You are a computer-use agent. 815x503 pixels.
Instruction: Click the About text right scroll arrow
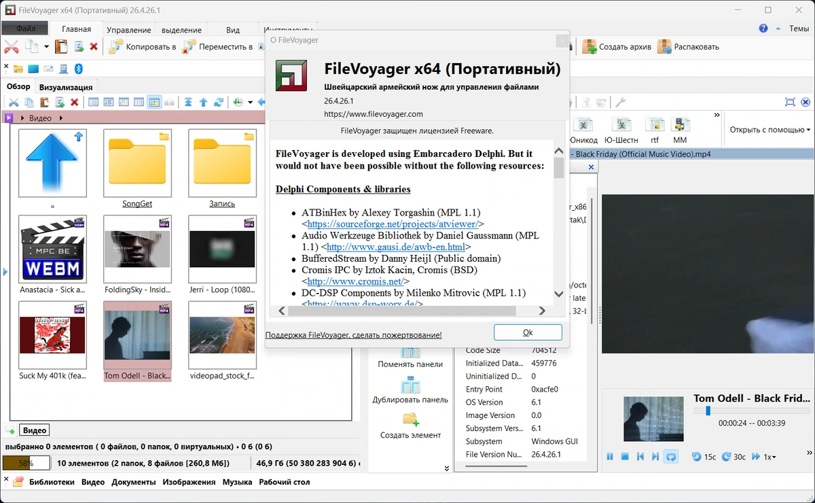[x=542, y=311]
